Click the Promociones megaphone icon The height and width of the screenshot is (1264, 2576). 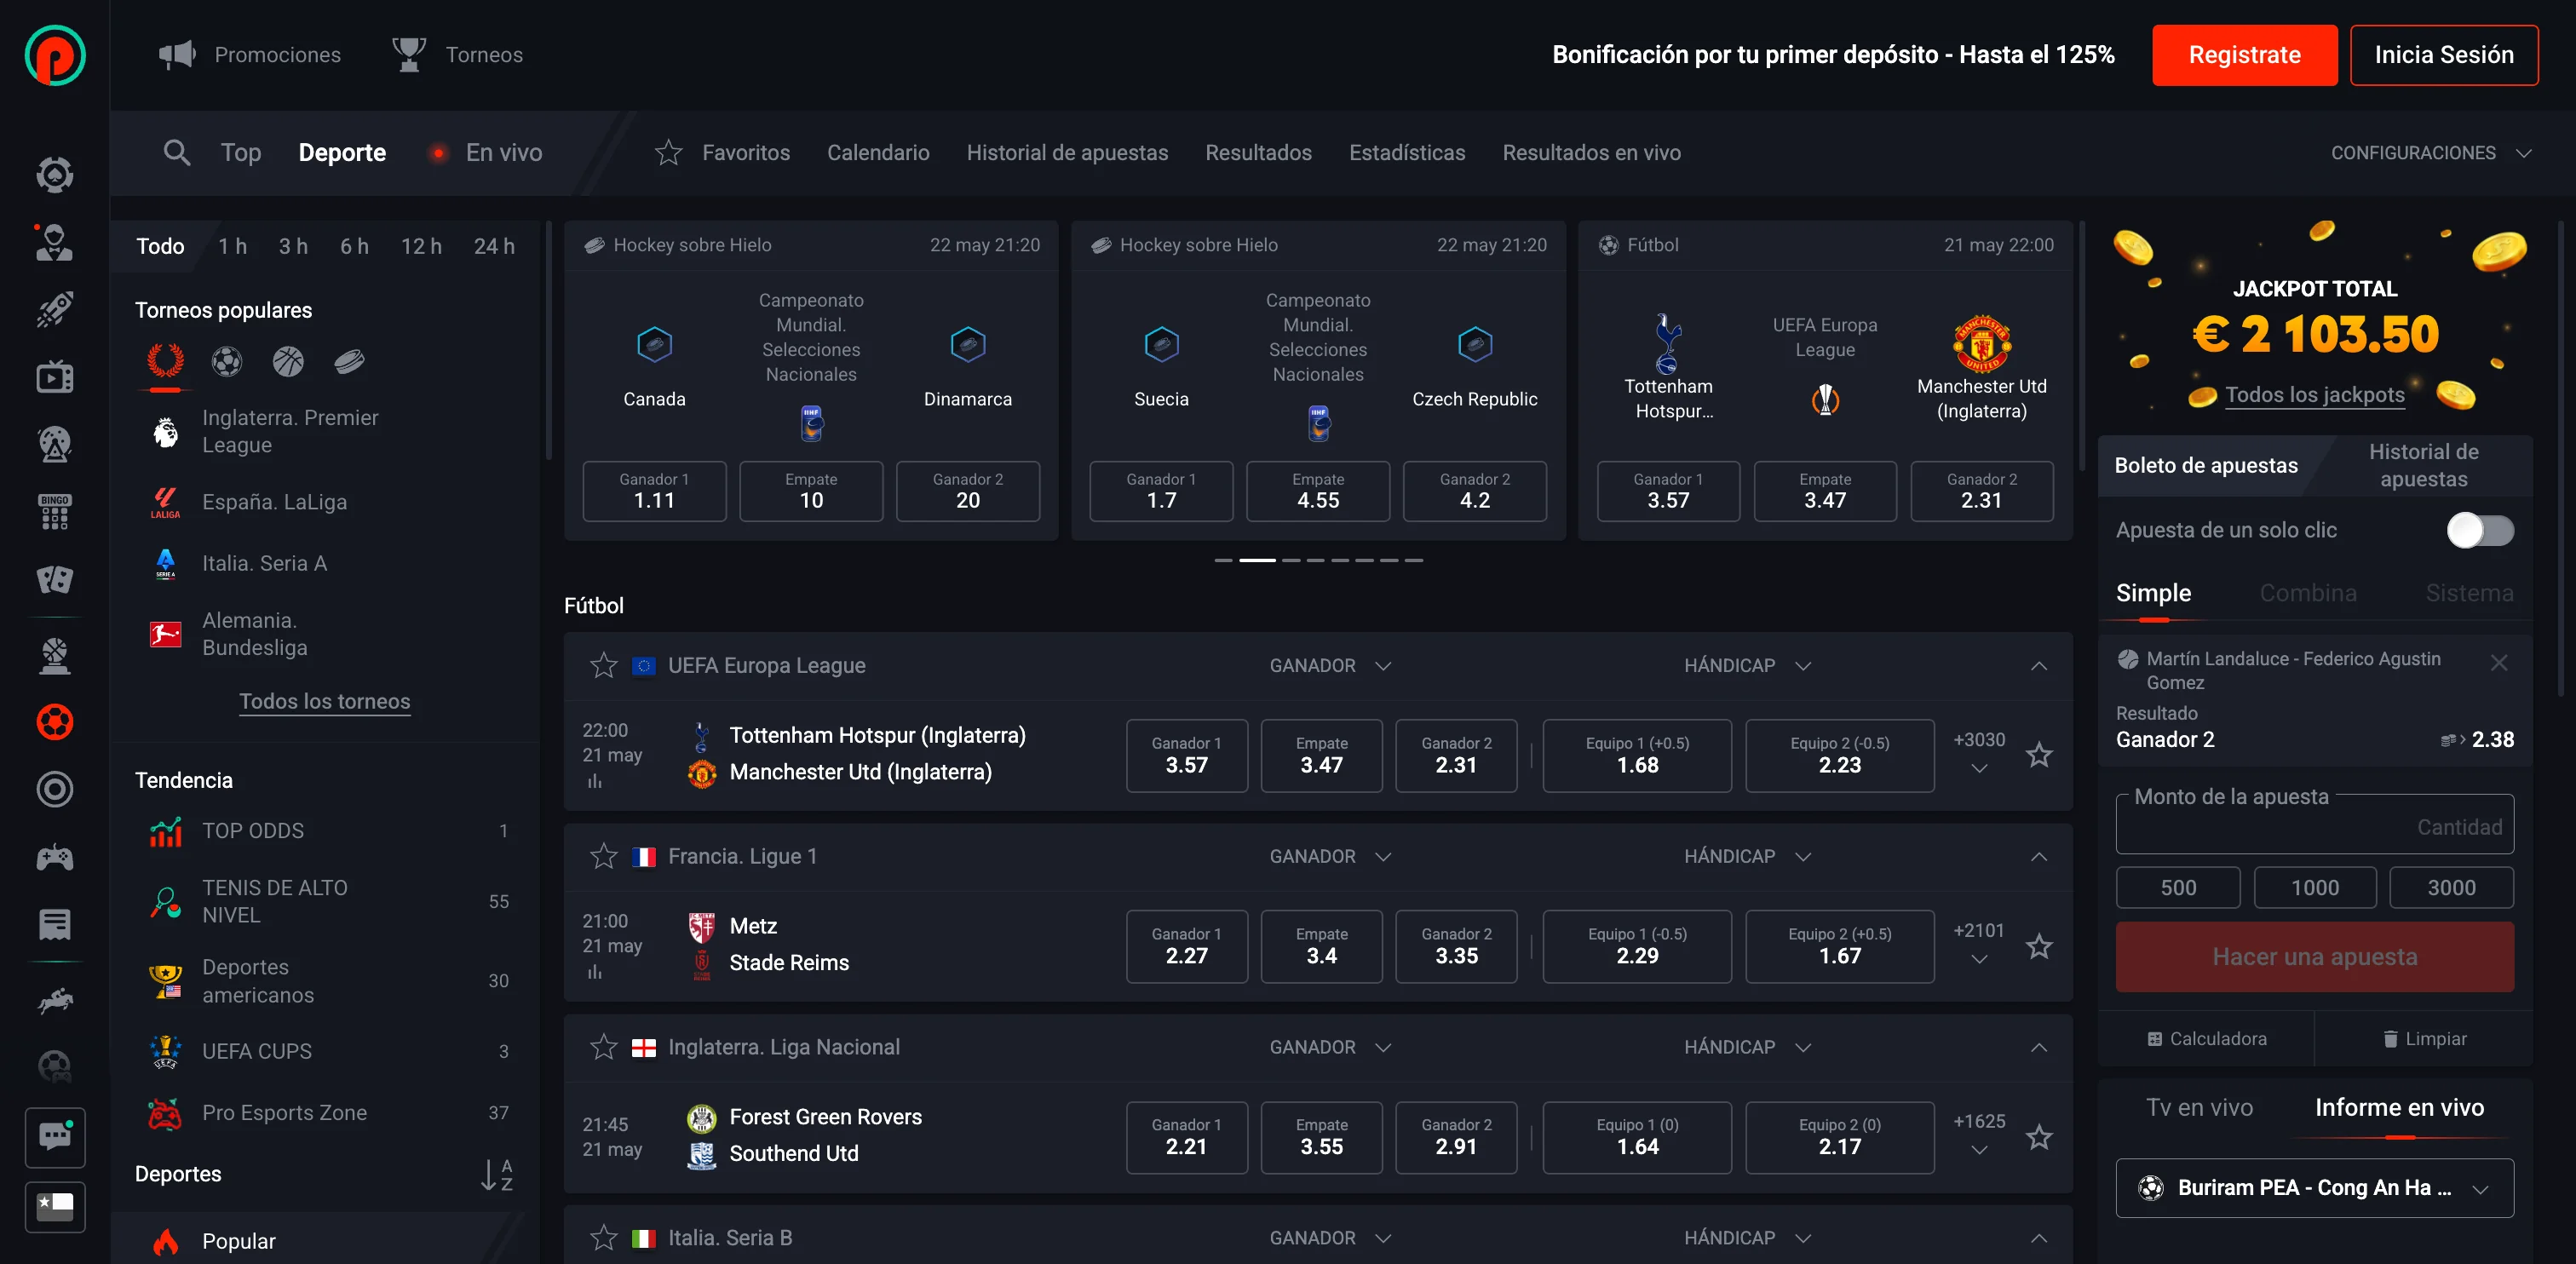pos(177,54)
